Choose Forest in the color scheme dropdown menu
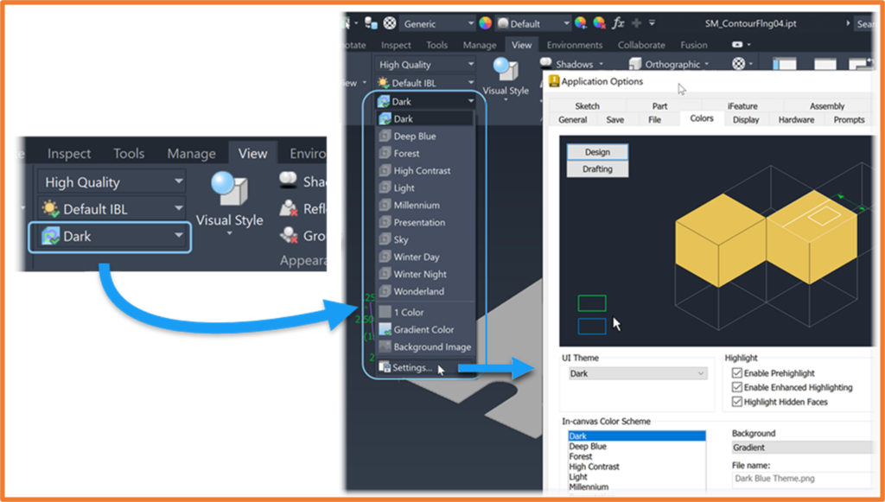 coord(425,154)
